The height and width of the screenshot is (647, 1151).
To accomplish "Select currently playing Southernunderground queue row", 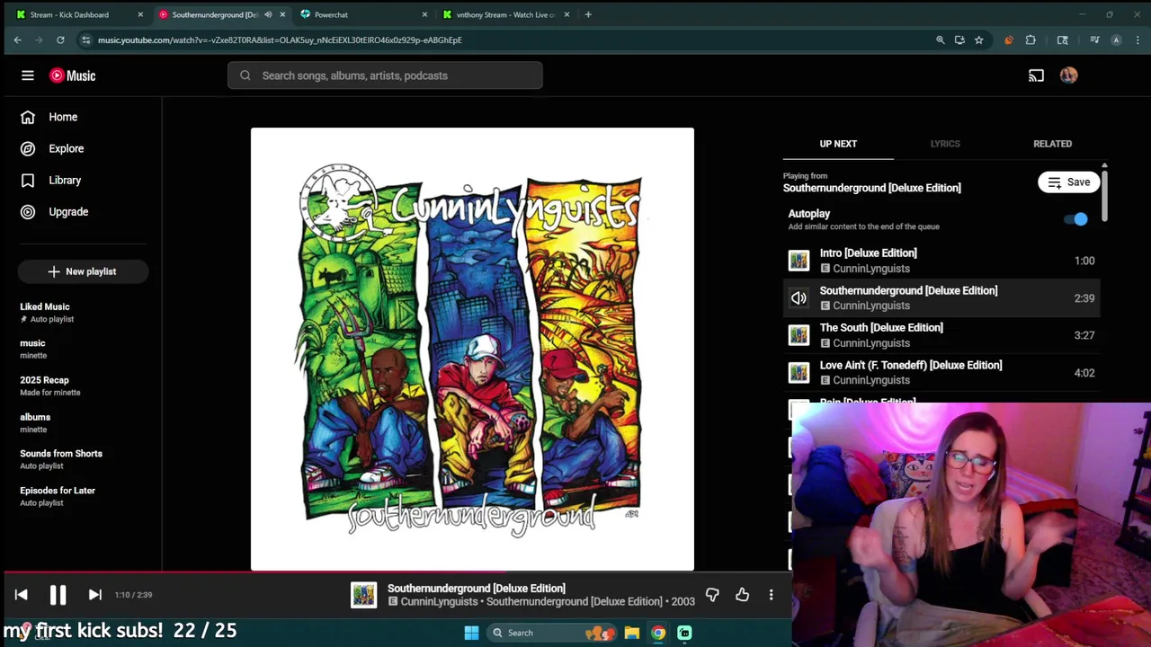I will pos(941,297).
